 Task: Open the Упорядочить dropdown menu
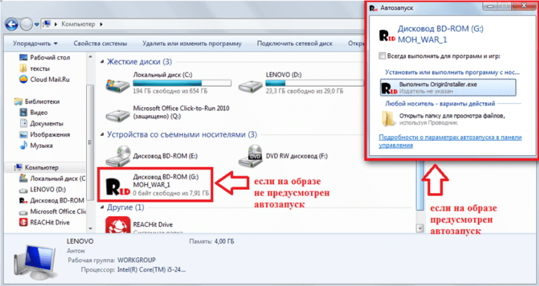coord(35,43)
